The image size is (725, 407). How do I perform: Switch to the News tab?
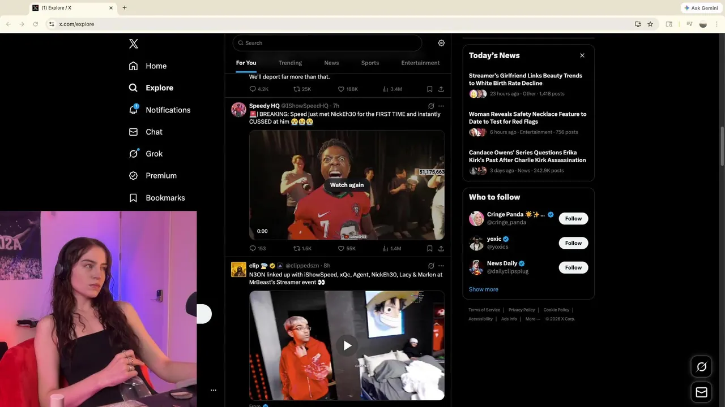click(x=331, y=63)
